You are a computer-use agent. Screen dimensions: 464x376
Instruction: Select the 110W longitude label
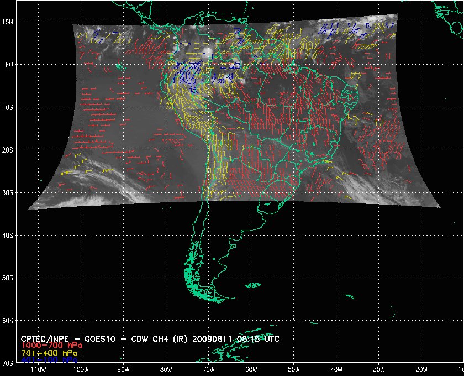(x=38, y=369)
